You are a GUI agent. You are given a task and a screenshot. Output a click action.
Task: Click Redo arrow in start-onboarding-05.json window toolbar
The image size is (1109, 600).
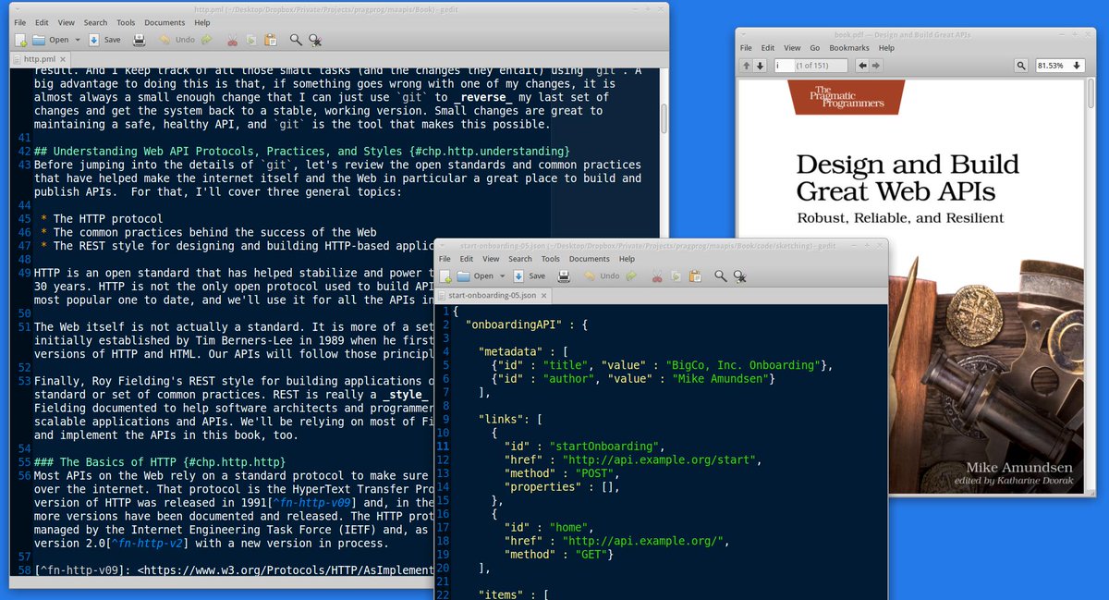coord(631,276)
